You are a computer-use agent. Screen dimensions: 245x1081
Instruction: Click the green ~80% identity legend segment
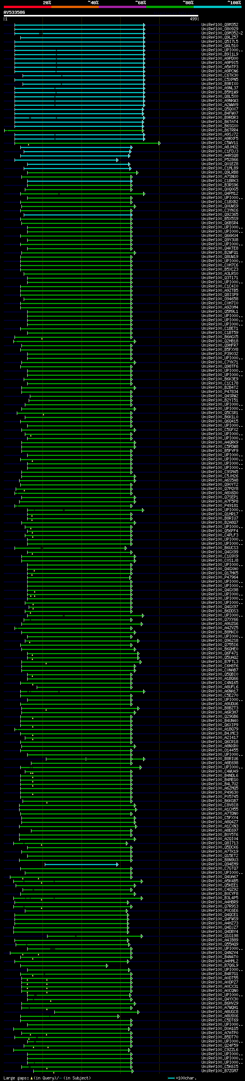[x=170, y=7]
